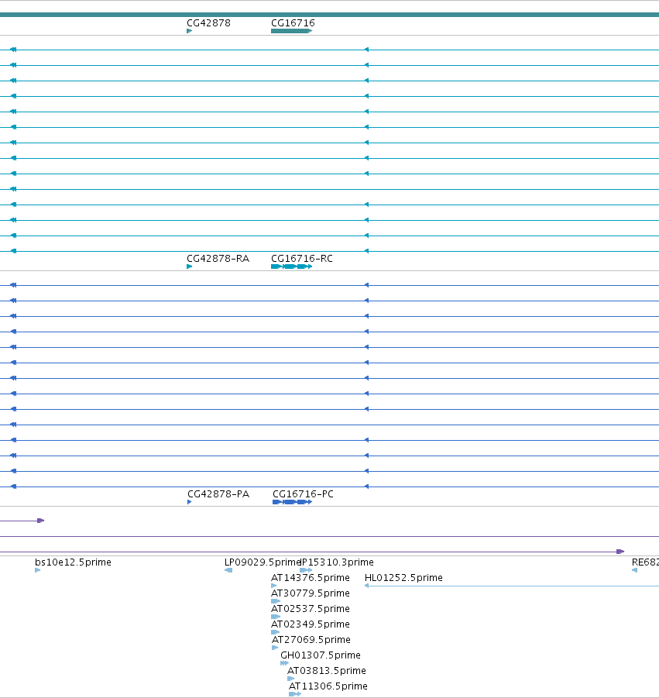The height and width of the screenshot is (698, 659).
Task: Click the blue arrow glyph beneath CG42878-PA
Action: pos(190,502)
